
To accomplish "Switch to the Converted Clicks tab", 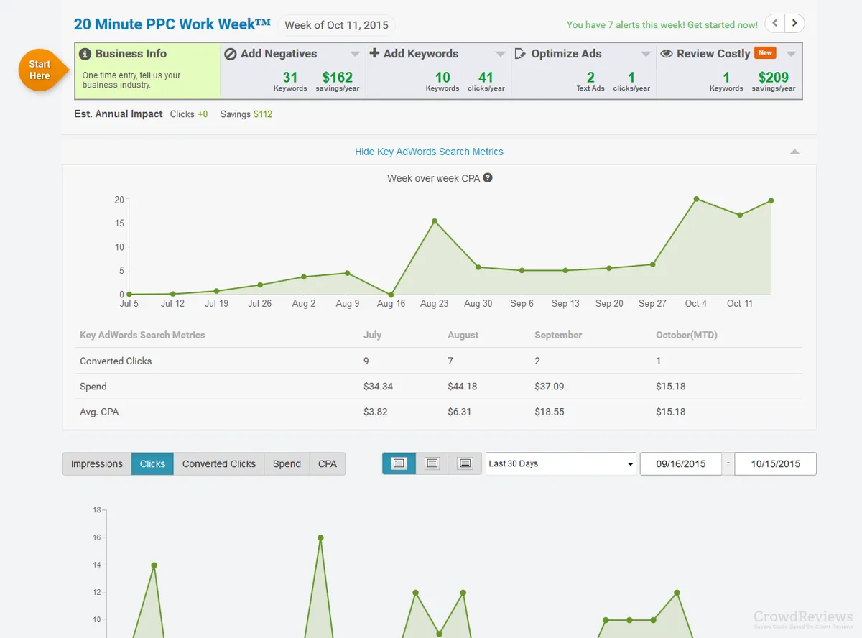I will pyautogui.click(x=219, y=463).
